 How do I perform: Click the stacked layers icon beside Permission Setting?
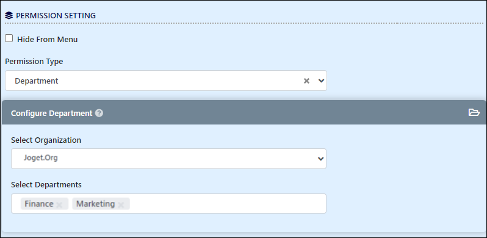click(9, 15)
